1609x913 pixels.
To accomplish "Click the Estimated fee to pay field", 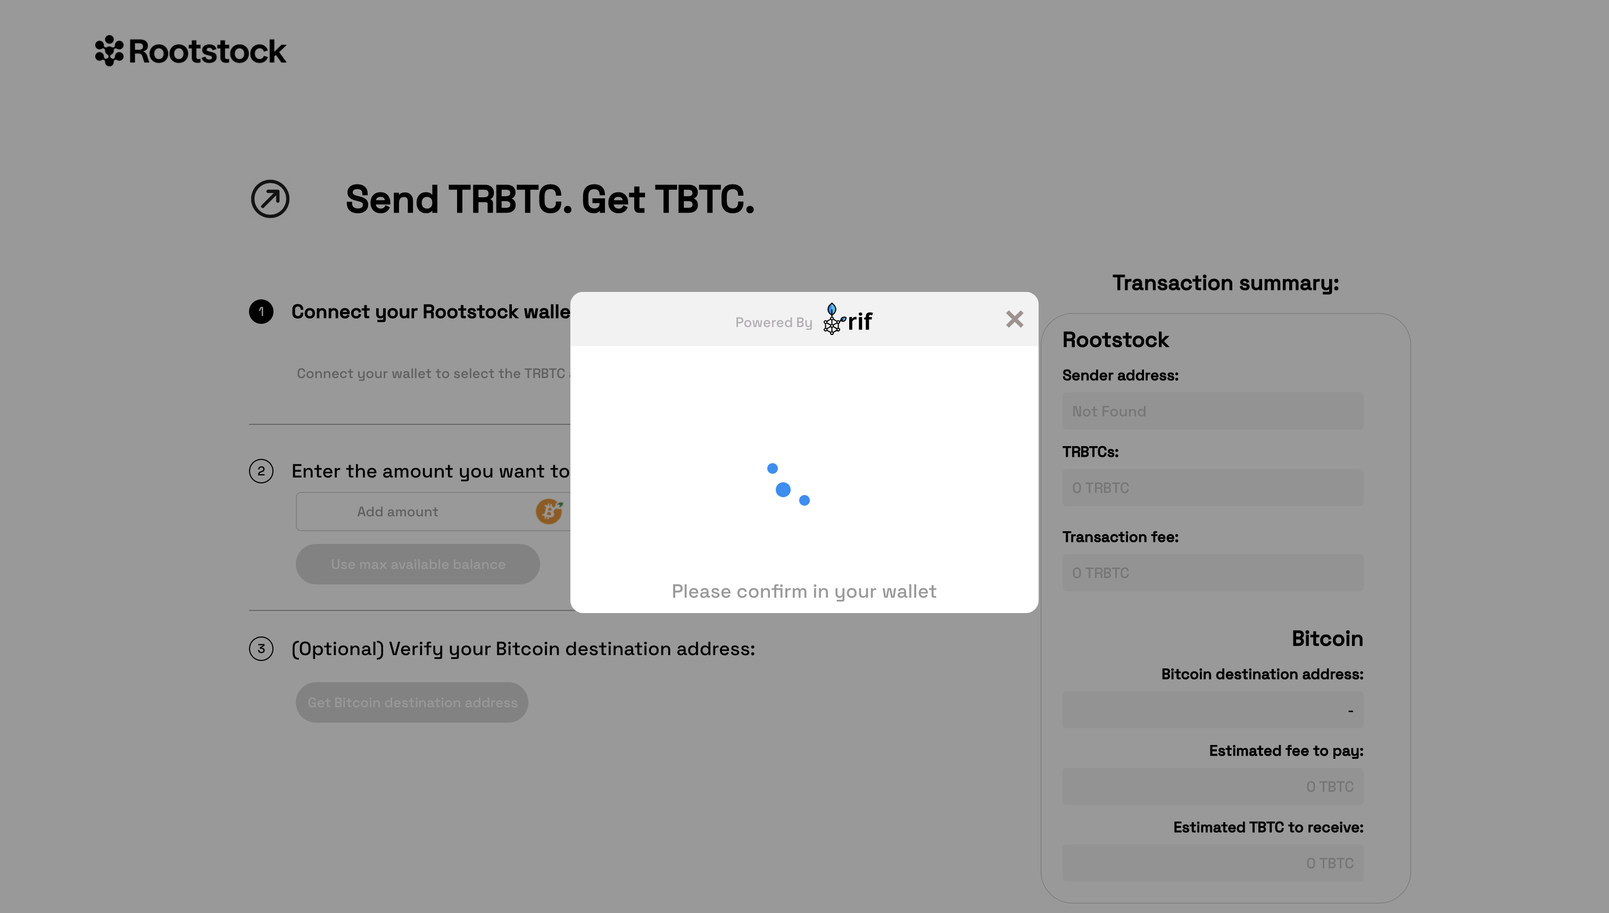I will click(x=1212, y=786).
